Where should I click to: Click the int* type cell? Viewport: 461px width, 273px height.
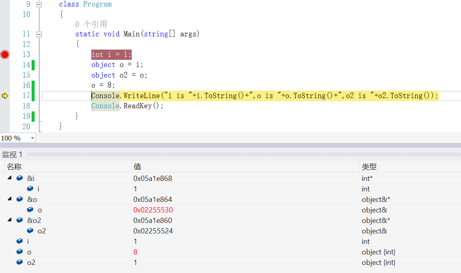pyautogui.click(x=367, y=178)
